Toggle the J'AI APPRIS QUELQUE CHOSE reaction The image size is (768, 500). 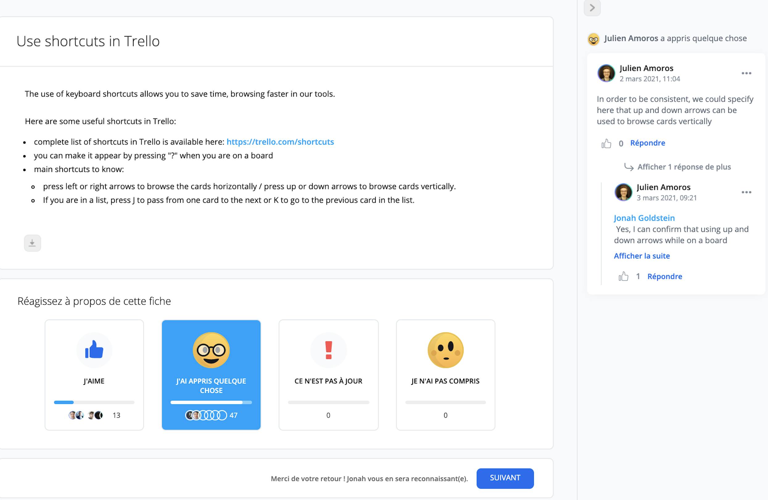pos(211,375)
